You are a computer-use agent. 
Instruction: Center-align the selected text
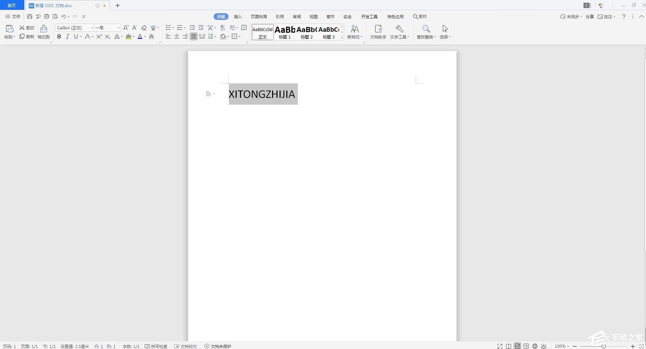tap(176, 36)
